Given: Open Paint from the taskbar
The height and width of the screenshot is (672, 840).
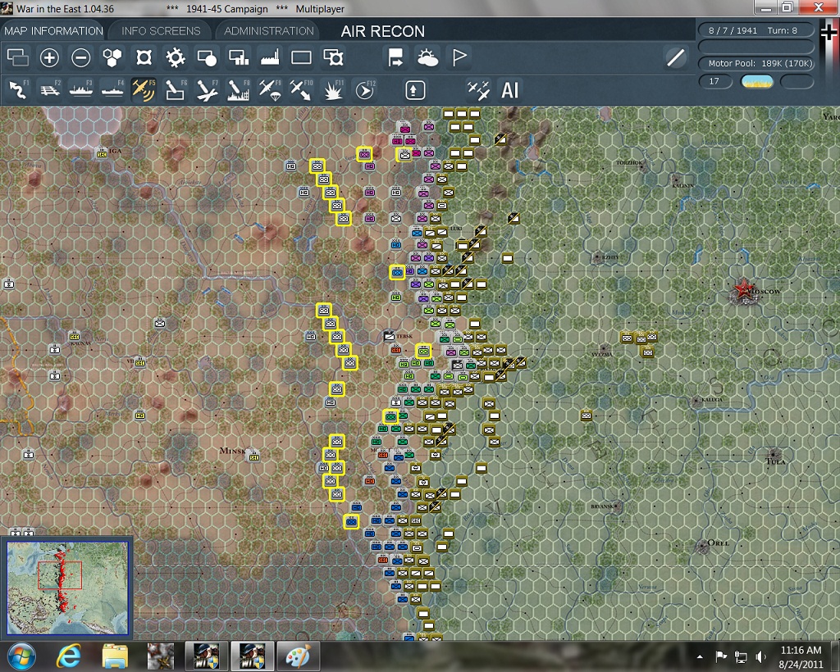Looking at the screenshot, I should 298,656.
